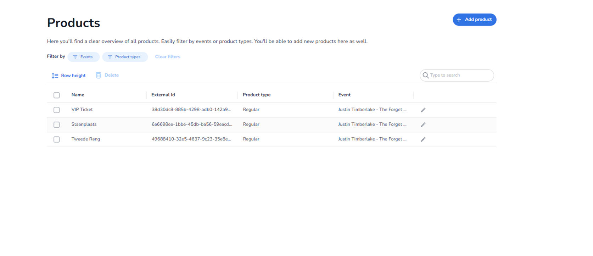
Task: Open the Events filter dropdown
Action: [83, 57]
